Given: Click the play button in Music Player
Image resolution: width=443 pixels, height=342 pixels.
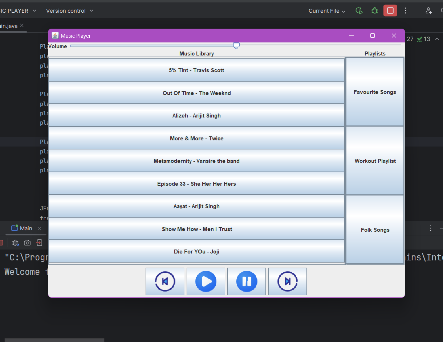Looking at the screenshot, I should [x=206, y=281].
